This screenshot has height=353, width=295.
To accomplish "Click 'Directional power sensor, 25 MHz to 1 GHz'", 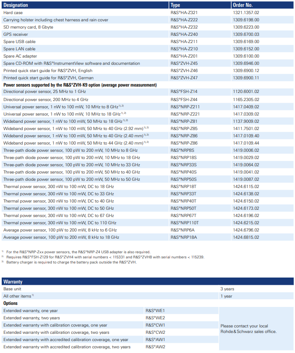I will pos(45,91).
